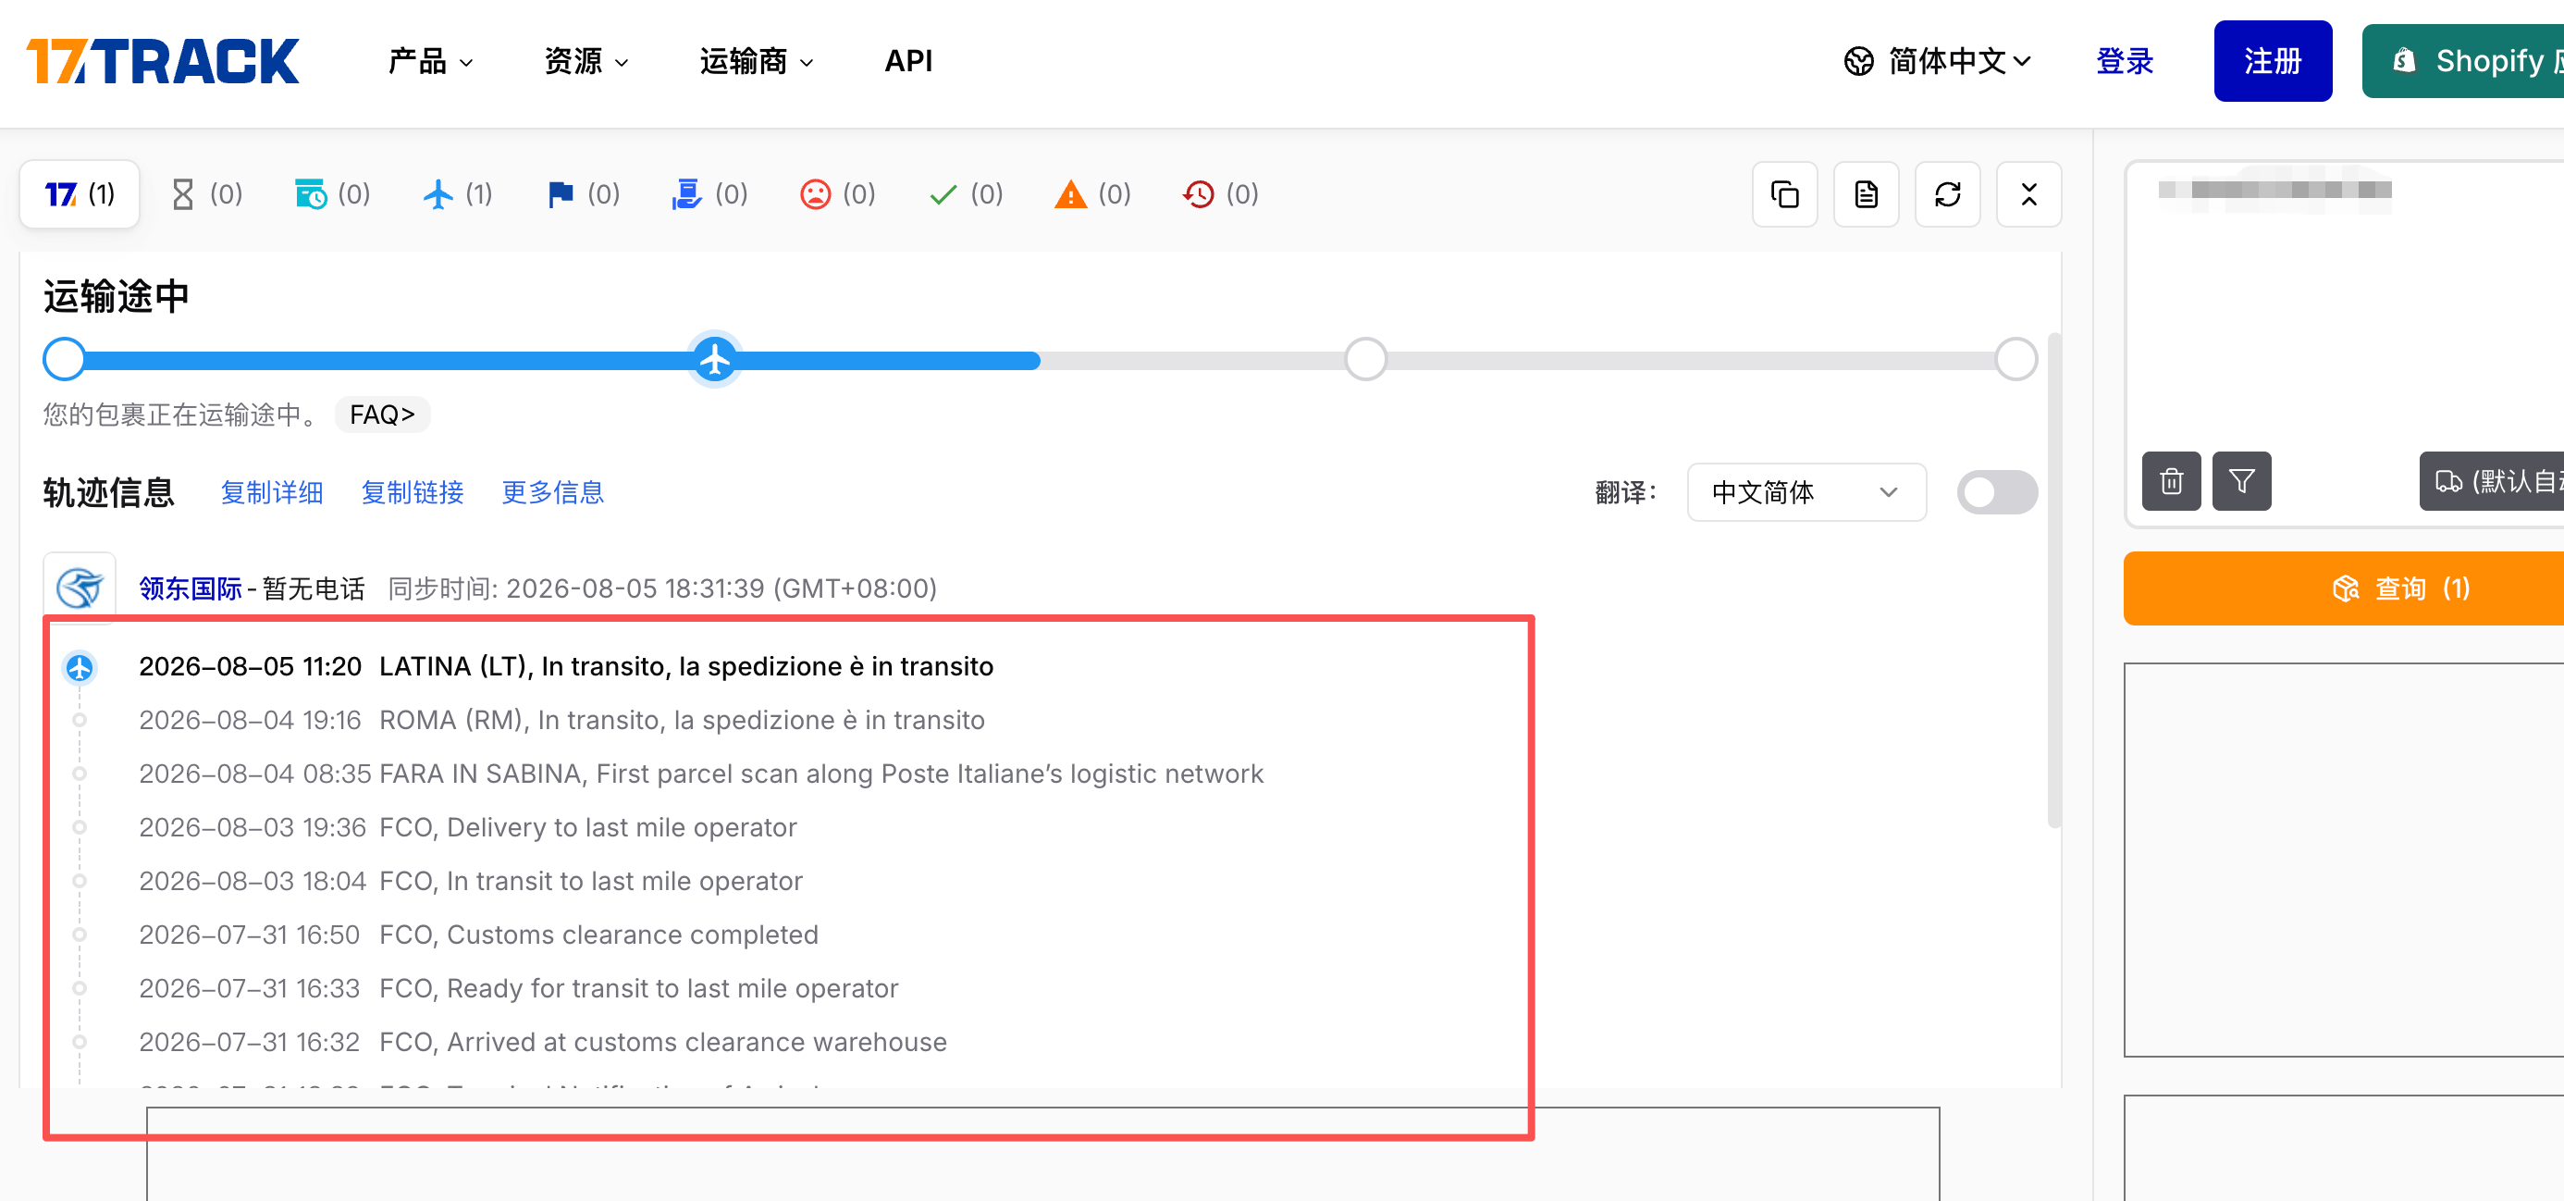Screen dimensions: 2564x1201
Task: Click the document export icon
Action: 1867,194
